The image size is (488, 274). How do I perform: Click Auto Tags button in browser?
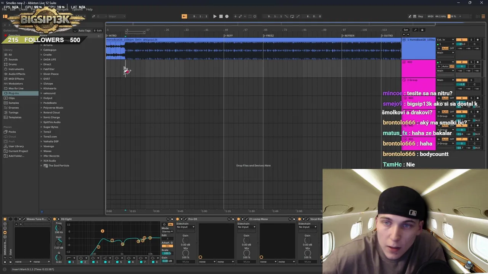pos(82,30)
